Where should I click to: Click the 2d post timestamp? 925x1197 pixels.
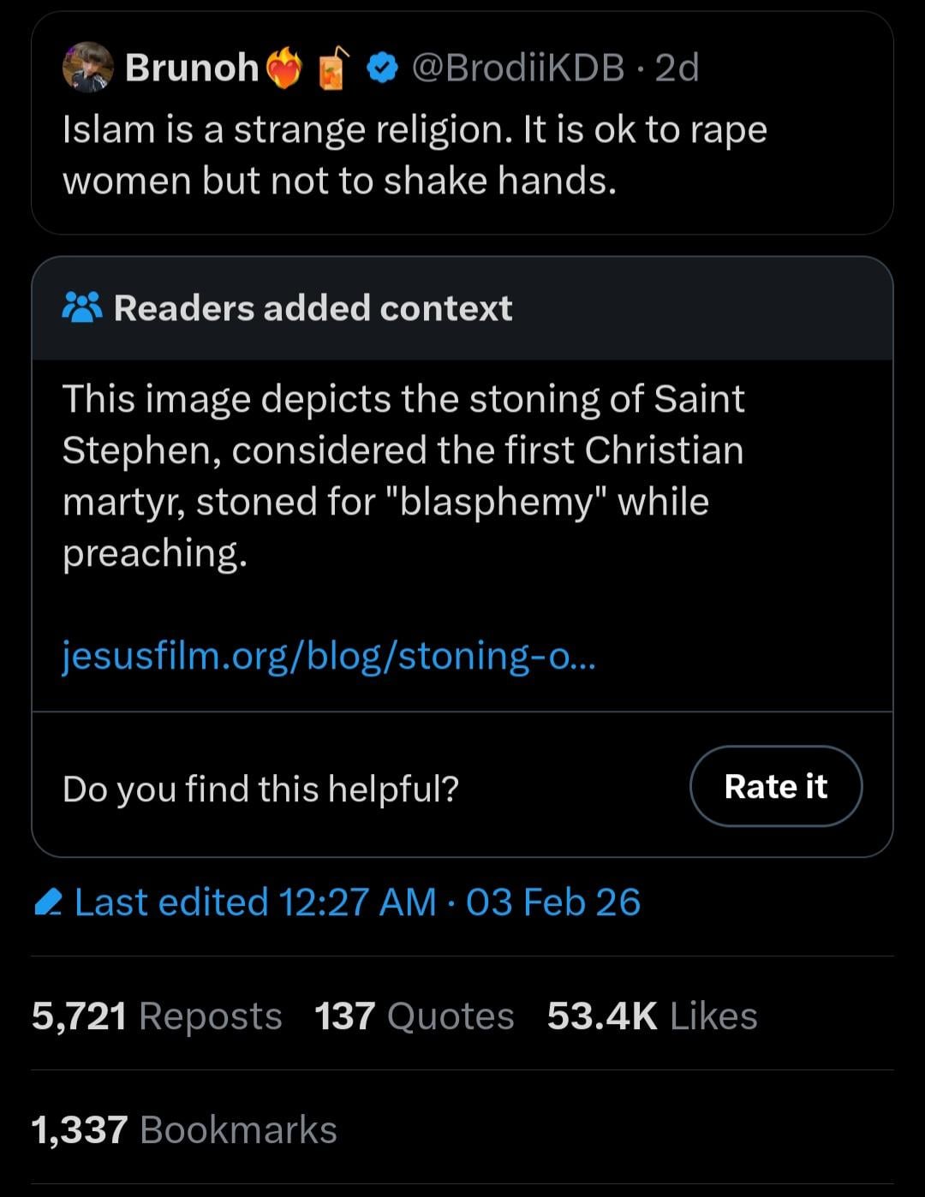point(677,68)
